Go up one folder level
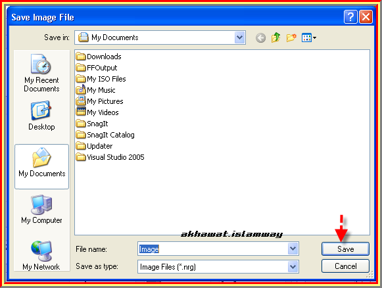 275,37
